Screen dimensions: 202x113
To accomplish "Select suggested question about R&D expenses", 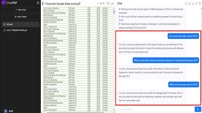I will click(x=151, y=11).
